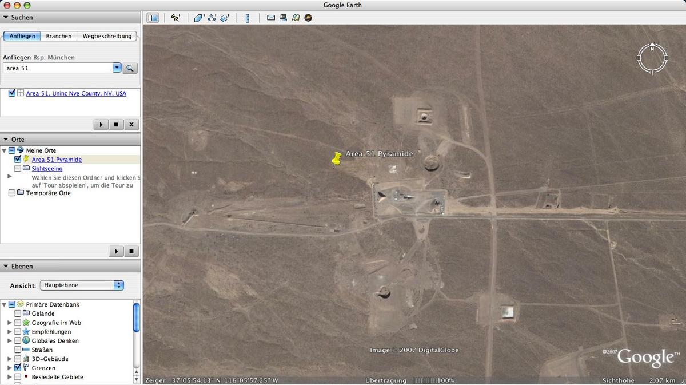
Task: Toggle the sidebar visibility button
Action: tap(153, 18)
